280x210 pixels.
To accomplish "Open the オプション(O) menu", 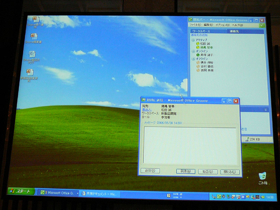I will tap(222, 25).
